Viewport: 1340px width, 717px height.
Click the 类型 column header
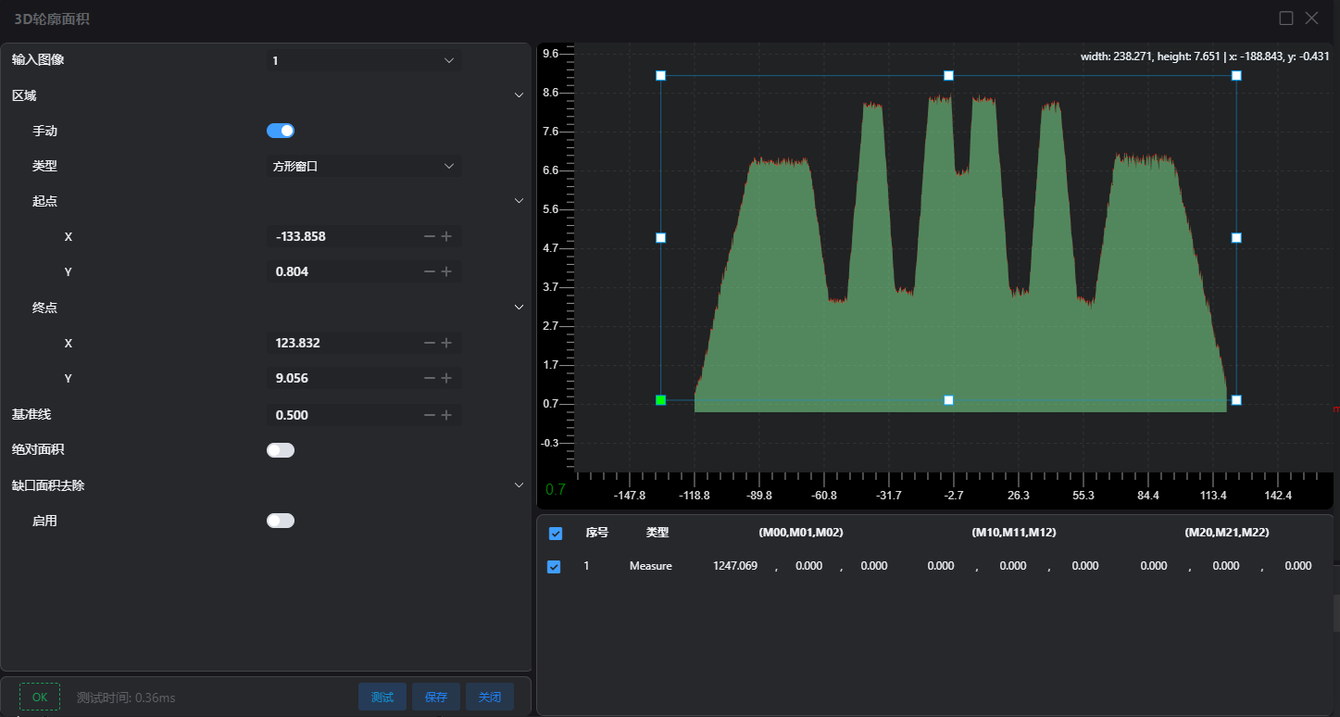[x=657, y=533]
